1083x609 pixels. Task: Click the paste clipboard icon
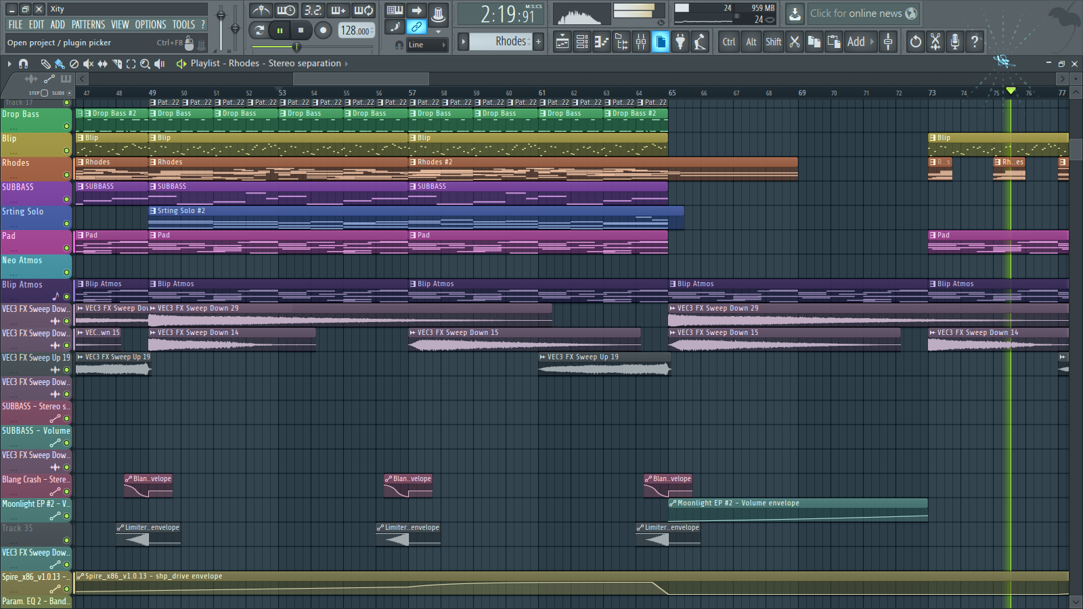pyautogui.click(x=834, y=42)
